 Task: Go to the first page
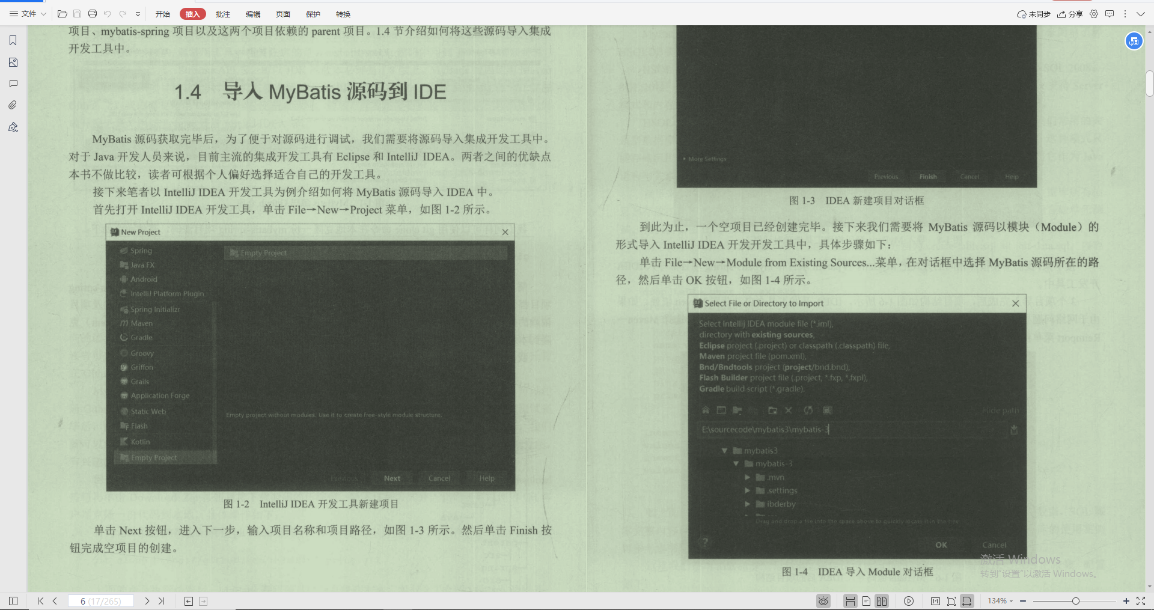pyautogui.click(x=40, y=601)
